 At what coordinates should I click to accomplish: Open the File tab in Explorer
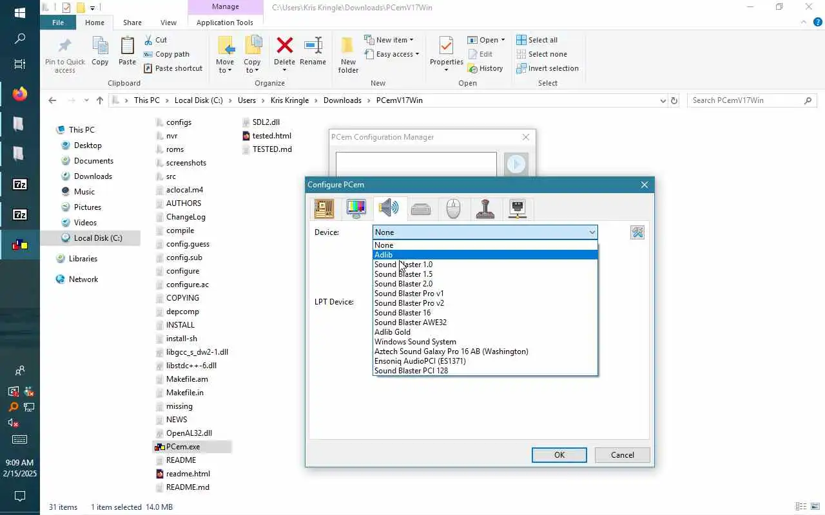pos(57,23)
